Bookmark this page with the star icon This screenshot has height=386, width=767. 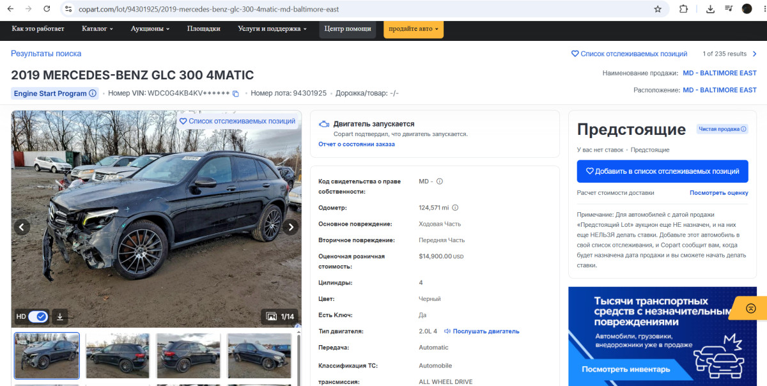click(x=658, y=9)
